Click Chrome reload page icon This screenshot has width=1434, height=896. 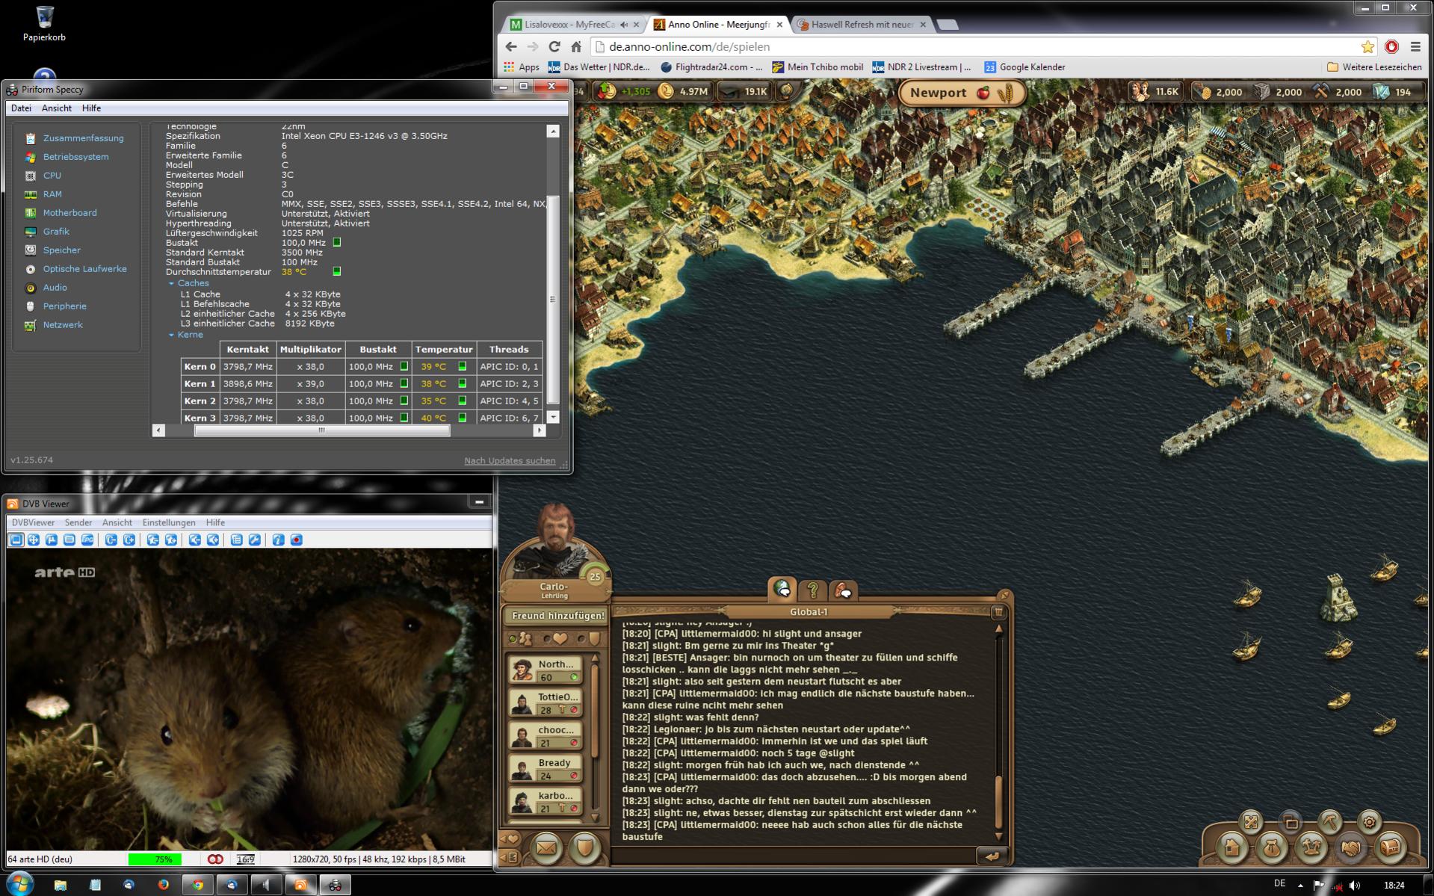point(554,46)
